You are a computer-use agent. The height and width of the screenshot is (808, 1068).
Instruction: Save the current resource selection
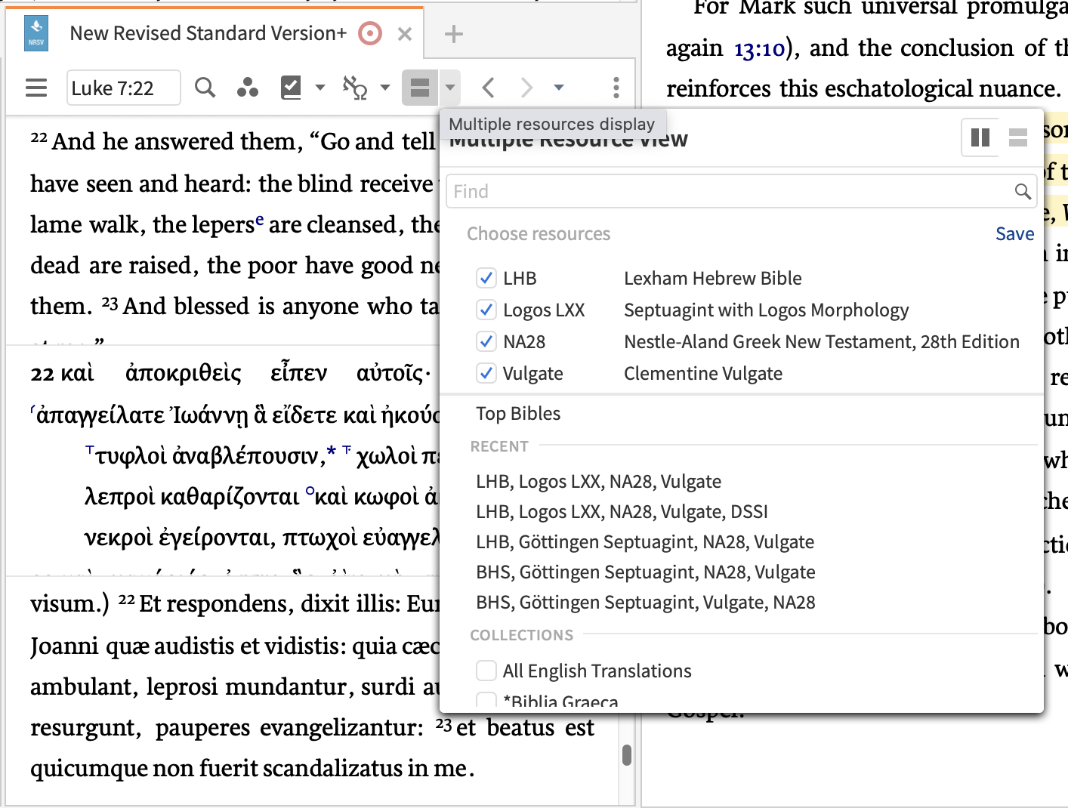pos(1014,233)
